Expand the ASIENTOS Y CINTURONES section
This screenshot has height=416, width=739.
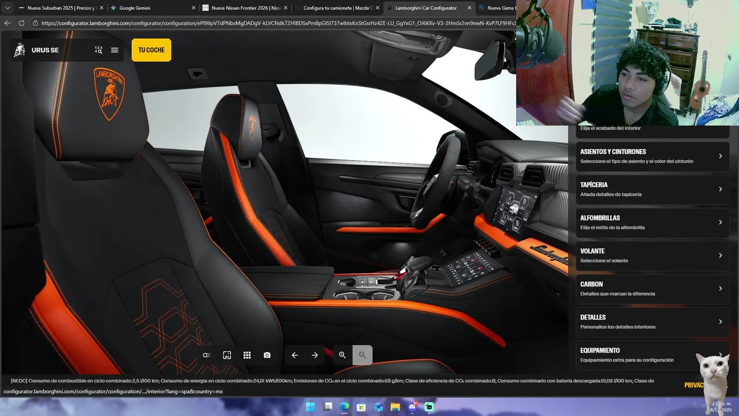tap(652, 156)
